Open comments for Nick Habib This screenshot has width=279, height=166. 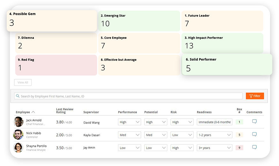pos(254,135)
